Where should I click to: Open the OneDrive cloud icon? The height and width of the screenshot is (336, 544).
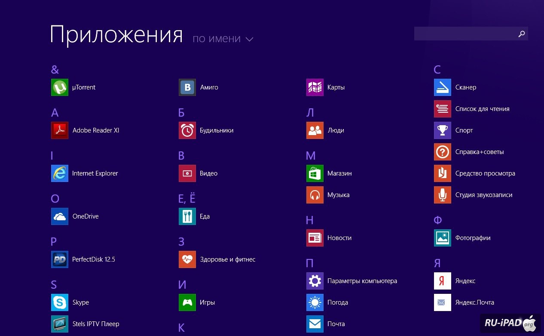(x=60, y=216)
